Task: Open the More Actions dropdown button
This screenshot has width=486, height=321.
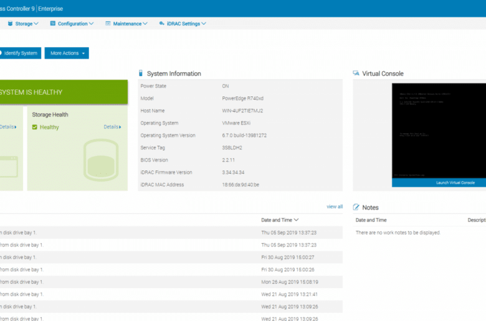Action: (67, 53)
